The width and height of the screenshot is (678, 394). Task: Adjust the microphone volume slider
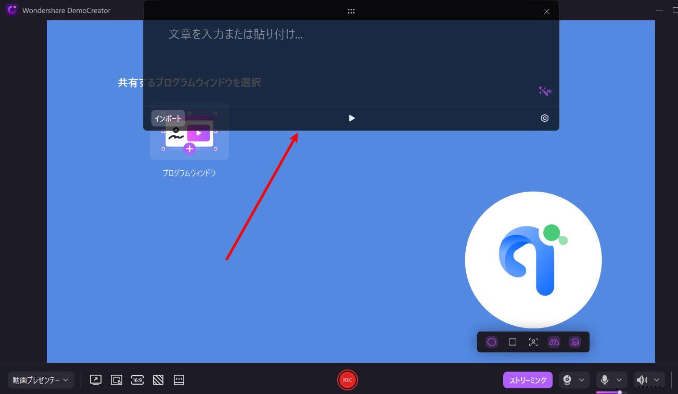(611, 392)
